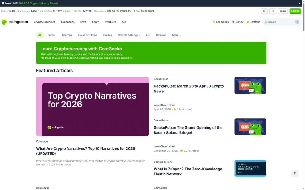Click the thumbnail for Base x Solana Bridge

click(250, 127)
